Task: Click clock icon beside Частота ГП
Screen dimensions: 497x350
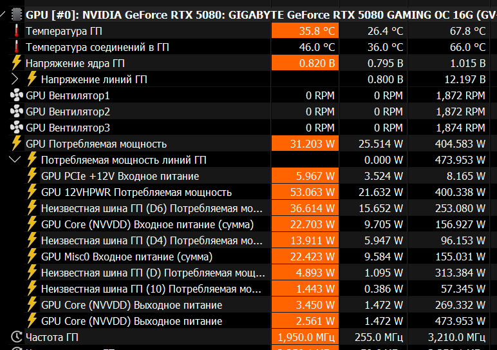Action: (x=17, y=337)
